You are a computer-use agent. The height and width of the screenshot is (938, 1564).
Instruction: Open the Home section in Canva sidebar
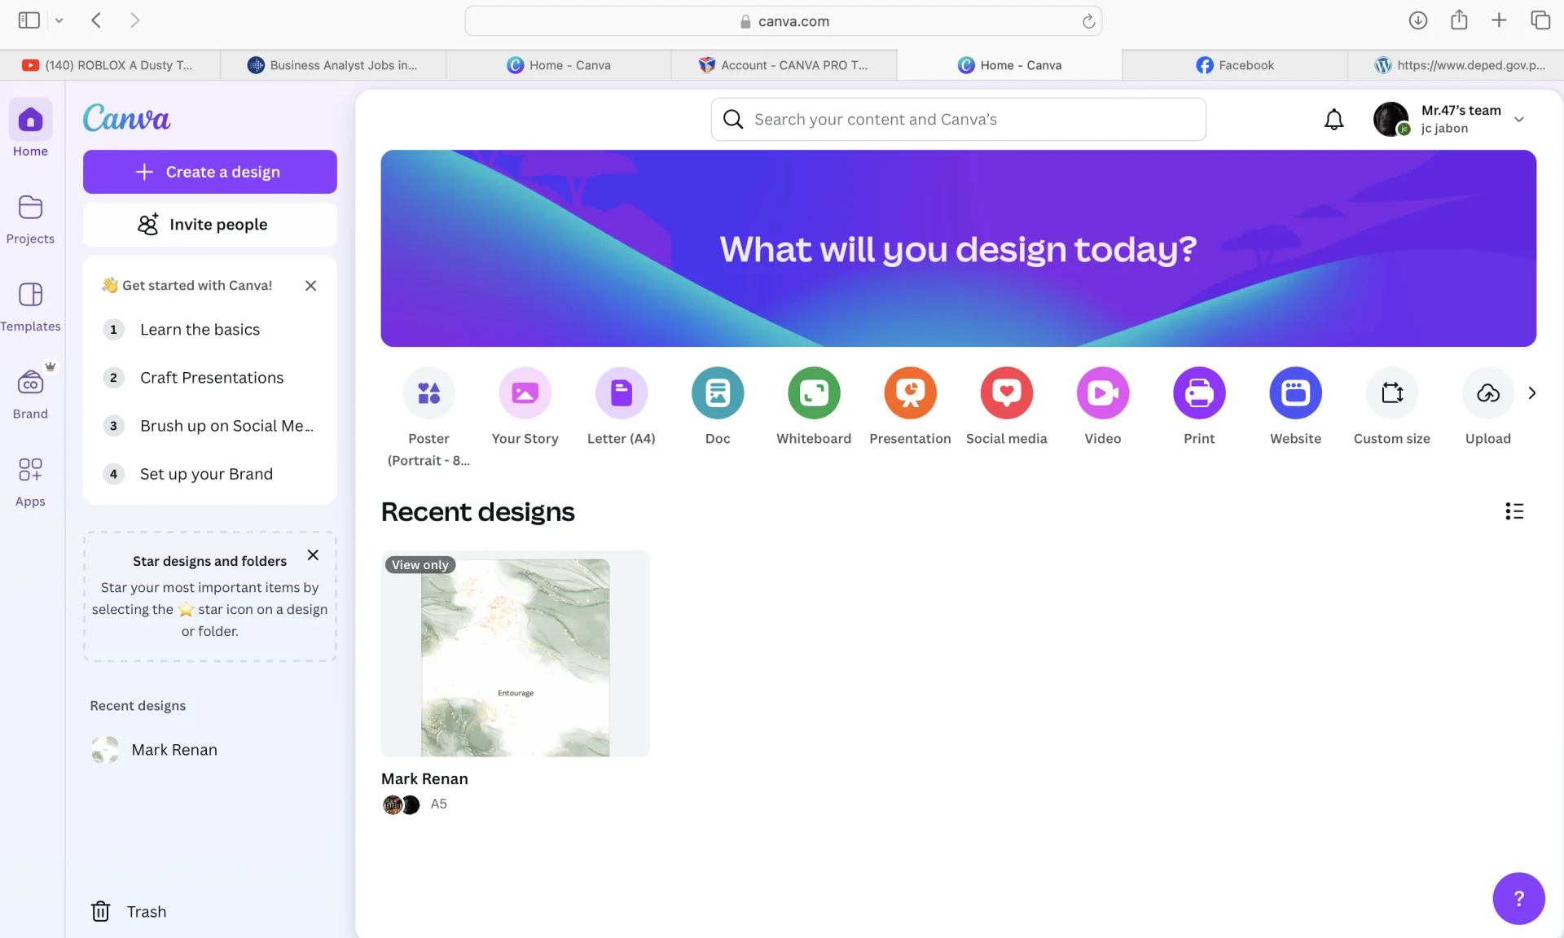click(x=30, y=129)
